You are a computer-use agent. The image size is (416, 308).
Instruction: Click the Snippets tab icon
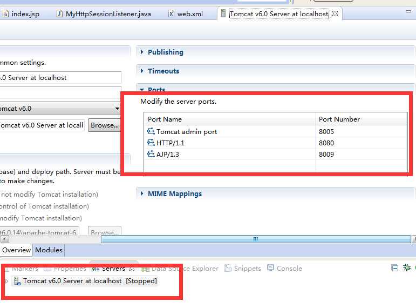[228, 268]
